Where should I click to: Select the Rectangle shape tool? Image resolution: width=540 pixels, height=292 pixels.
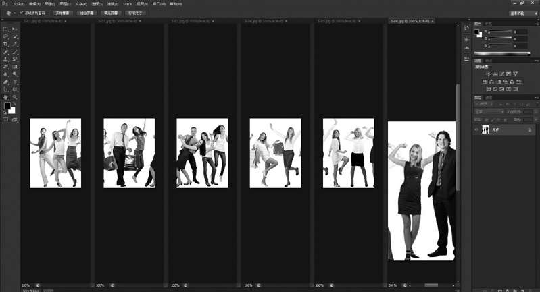(x=15, y=90)
